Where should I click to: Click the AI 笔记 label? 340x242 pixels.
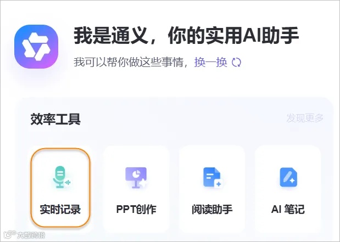tap(288, 209)
